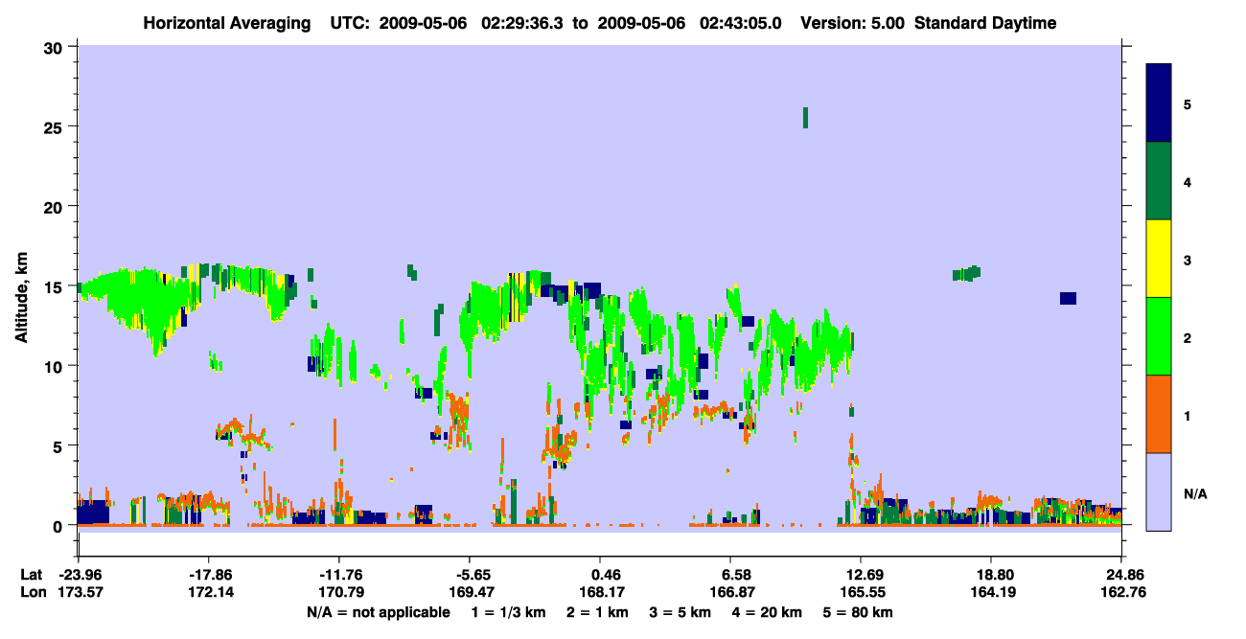Click the isolated green feature near 25 km altitude

click(x=805, y=118)
